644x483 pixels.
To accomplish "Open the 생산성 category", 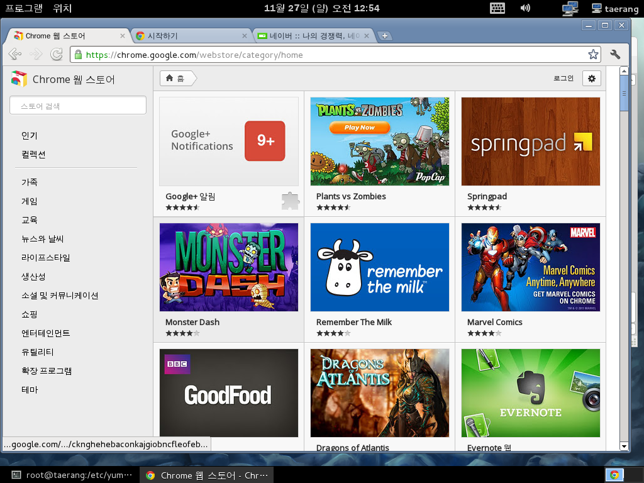I will (x=33, y=277).
